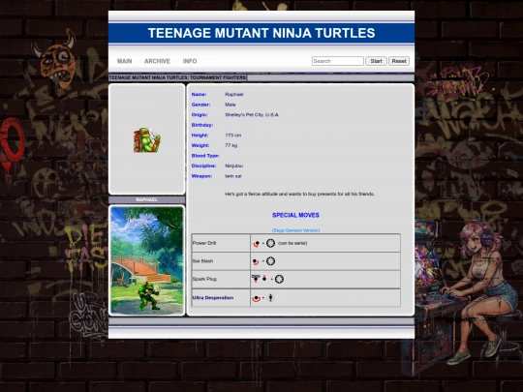Click the Power Drill motion input icon
523x392 pixels.
[x=256, y=243]
